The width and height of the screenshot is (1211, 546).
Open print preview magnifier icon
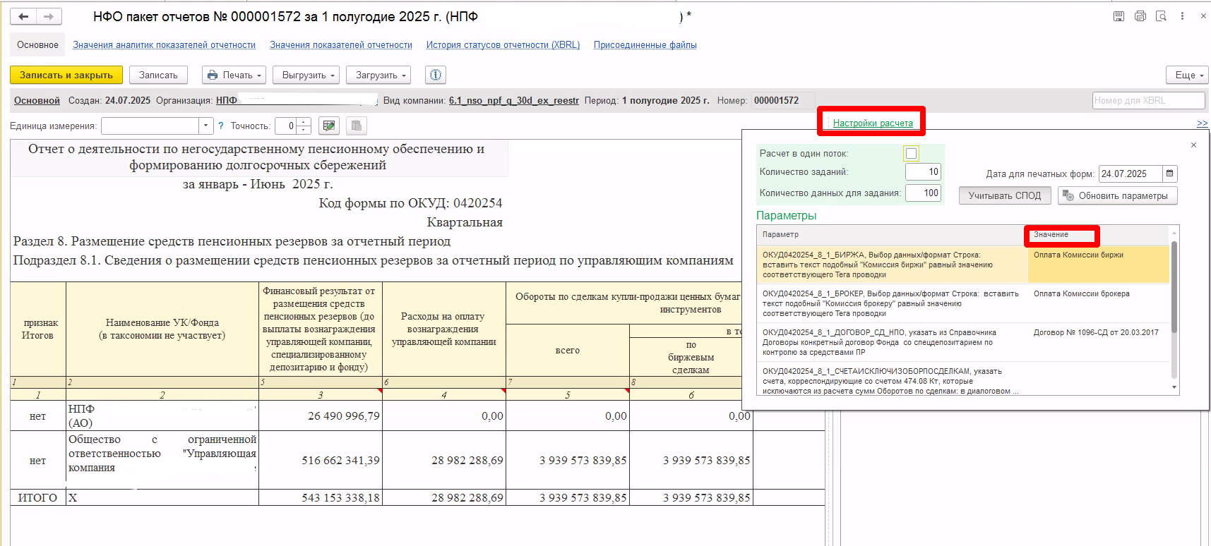pyautogui.click(x=1161, y=16)
